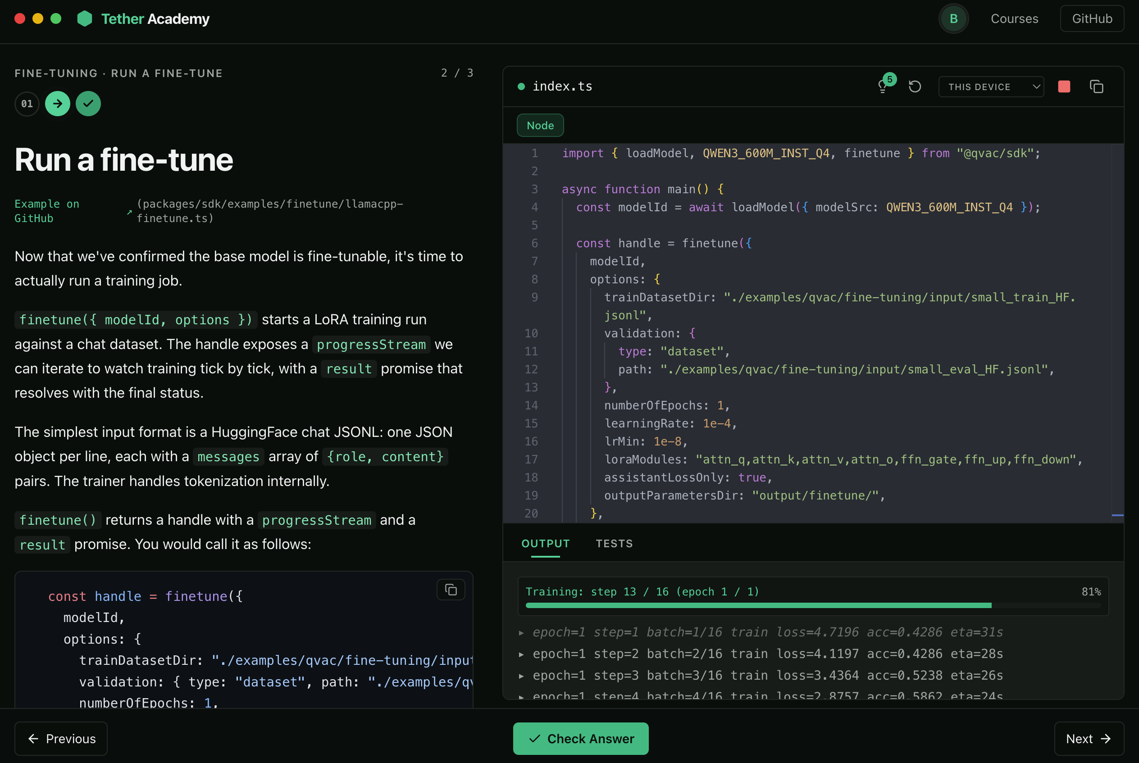Copy index.ts editor code
Image resolution: width=1139 pixels, height=763 pixels.
click(1096, 86)
